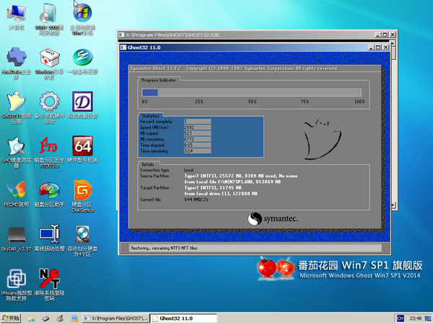Click the Time elapsed value 0:15
This screenshot has width=433, height=324.
[198, 145]
